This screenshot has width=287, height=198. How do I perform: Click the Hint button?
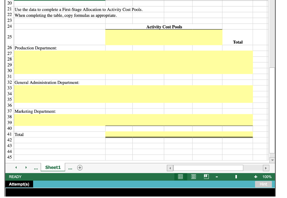tap(263, 184)
